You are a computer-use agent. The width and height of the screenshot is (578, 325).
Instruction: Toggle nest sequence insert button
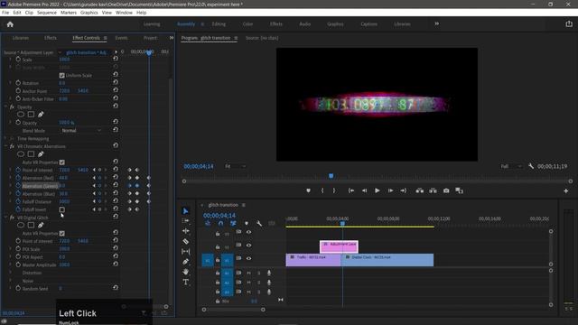[x=208, y=223]
